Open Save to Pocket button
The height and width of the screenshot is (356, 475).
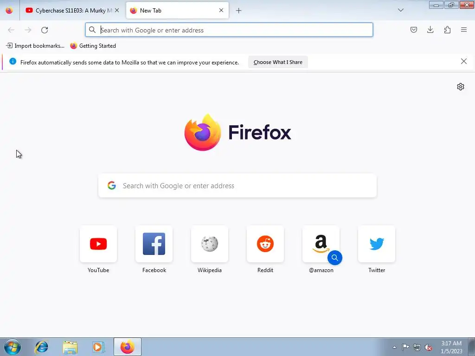point(413,30)
